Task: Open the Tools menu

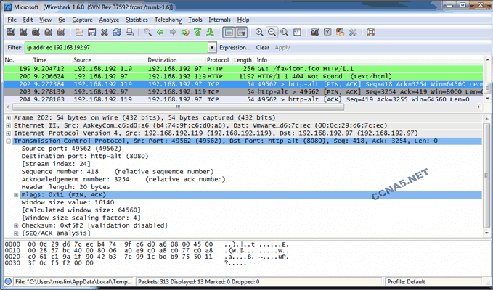Action: click(x=195, y=20)
